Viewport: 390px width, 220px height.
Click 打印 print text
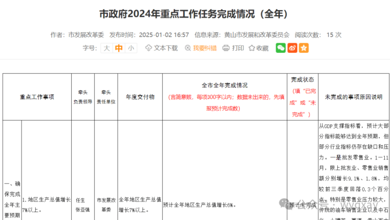238,48
